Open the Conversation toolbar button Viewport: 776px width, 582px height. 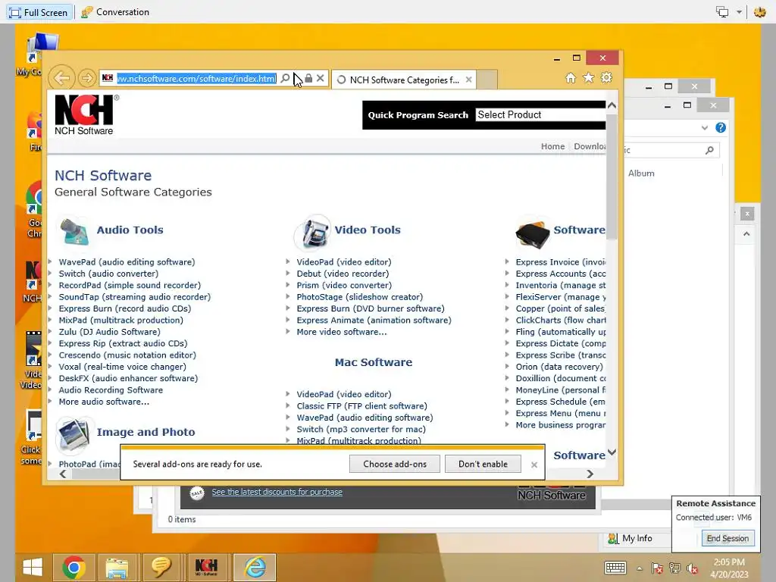click(x=115, y=12)
